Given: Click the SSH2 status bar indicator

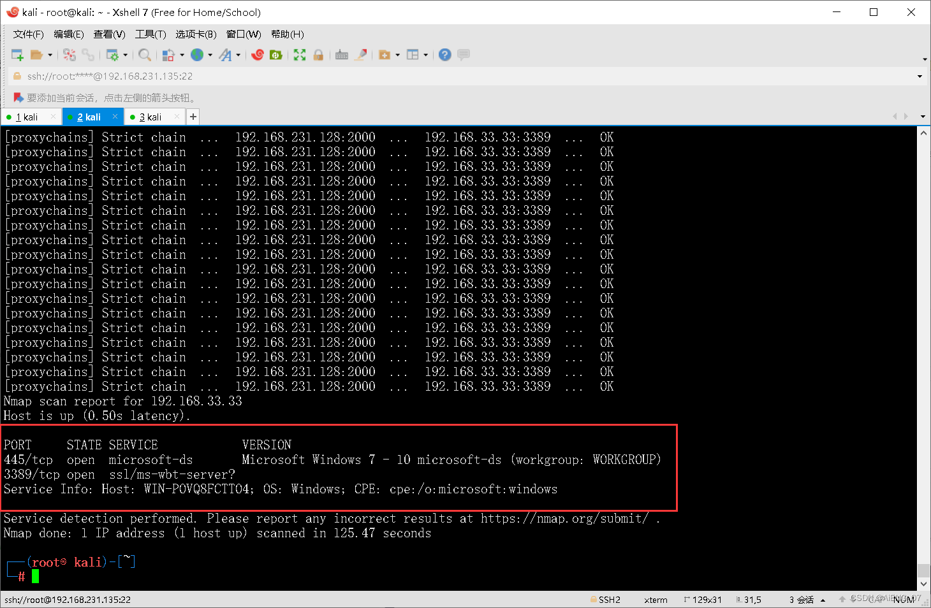Looking at the screenshot, I should point(605,600).
